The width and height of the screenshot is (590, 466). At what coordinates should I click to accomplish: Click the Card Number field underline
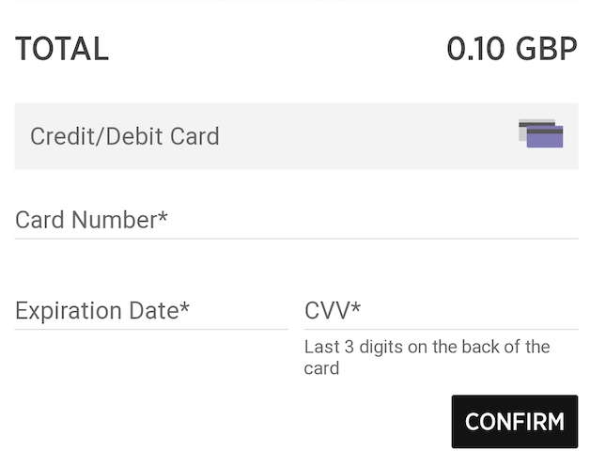(296, 239)
